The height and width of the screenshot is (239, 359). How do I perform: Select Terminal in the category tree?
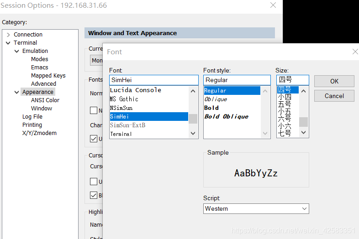(25, 43)
